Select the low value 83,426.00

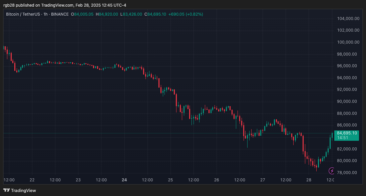click(132, 14)
